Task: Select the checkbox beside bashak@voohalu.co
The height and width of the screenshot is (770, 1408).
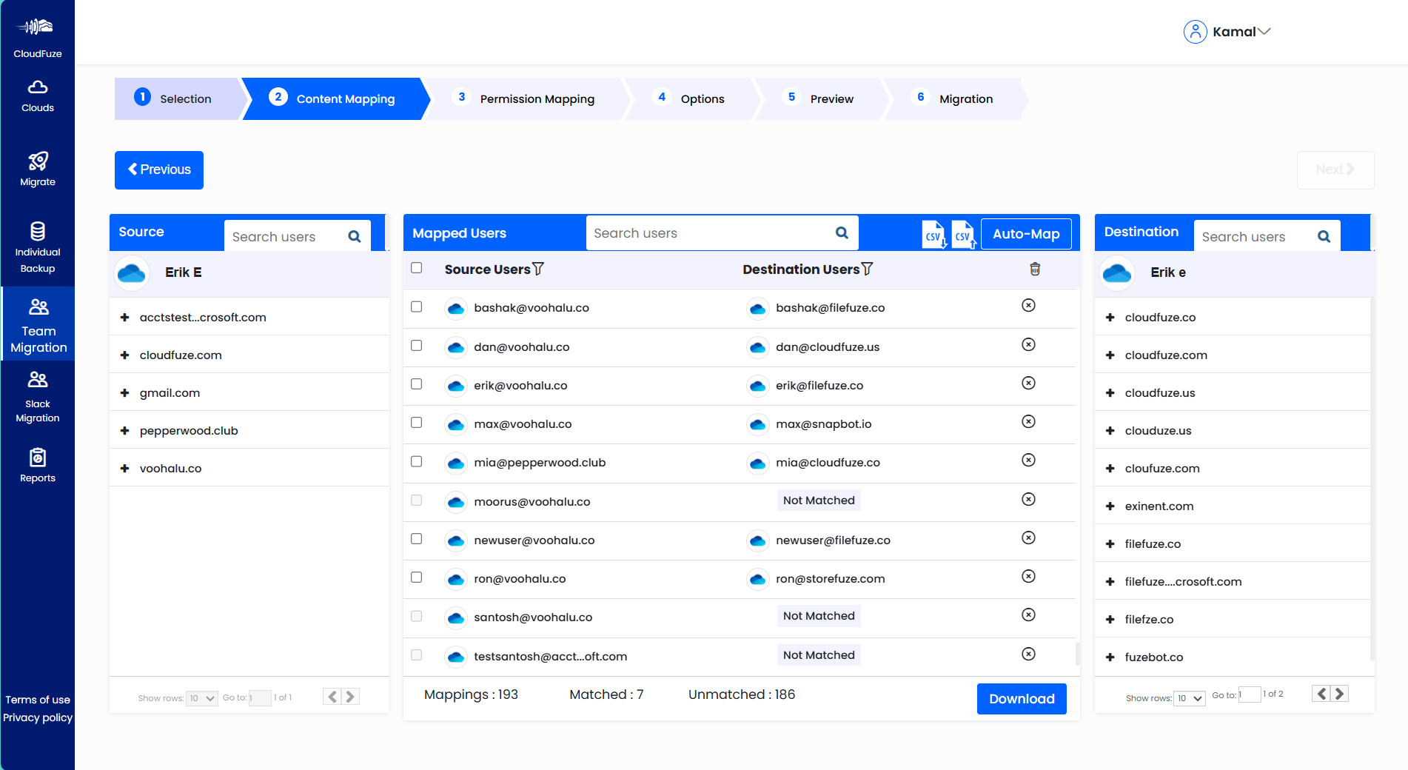Action: coord(417,306)
